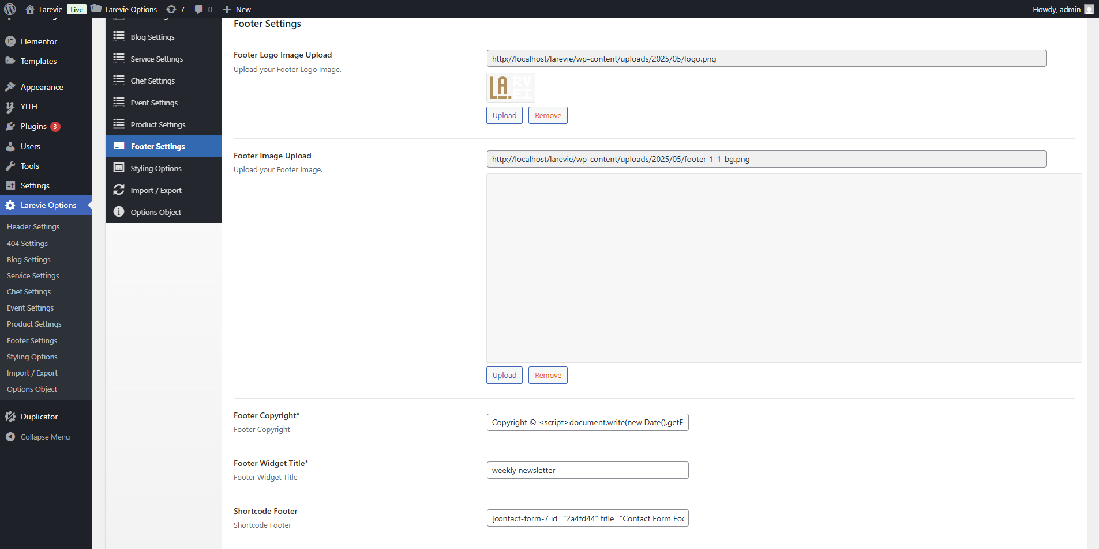This screenshot has height=549, width=1099.
Task: Click the Templates folder icon
Action: [x=10, y=60]
